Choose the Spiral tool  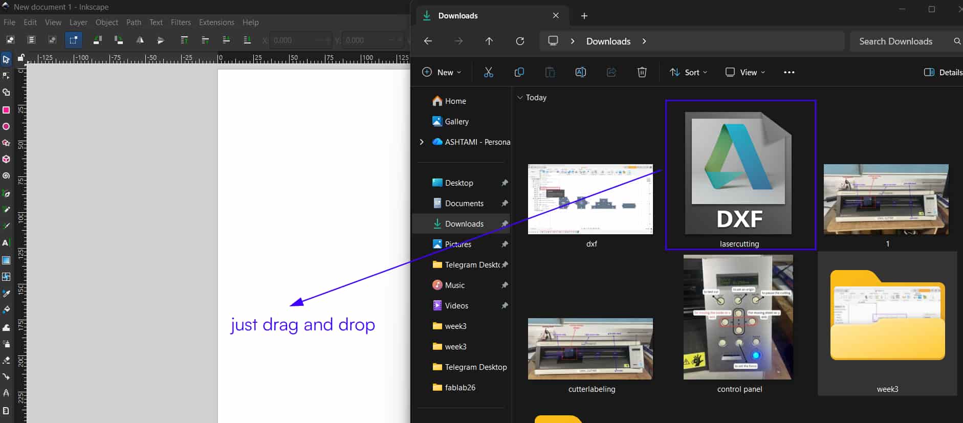[6, 175]
